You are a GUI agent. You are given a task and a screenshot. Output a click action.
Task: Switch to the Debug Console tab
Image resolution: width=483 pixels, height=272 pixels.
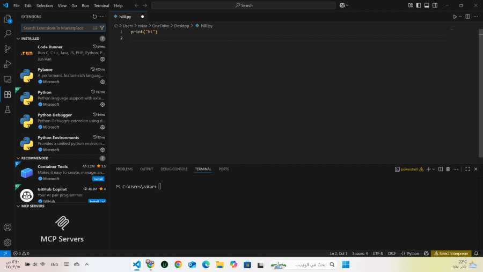pos(174,169)
